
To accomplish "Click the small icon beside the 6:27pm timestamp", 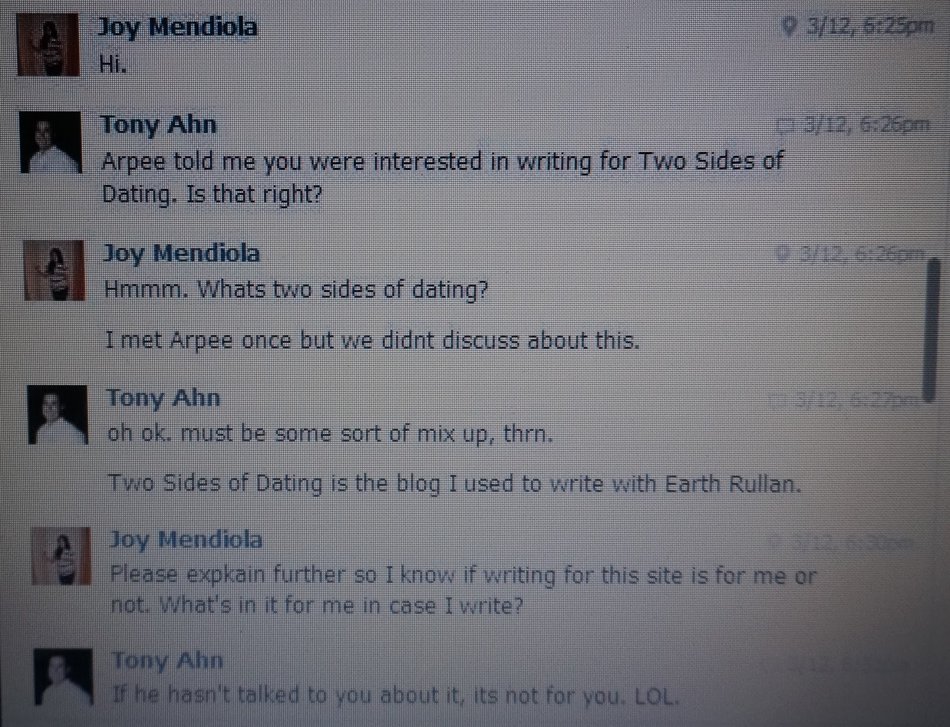I will pyautogui.click(x=776, y=401).
